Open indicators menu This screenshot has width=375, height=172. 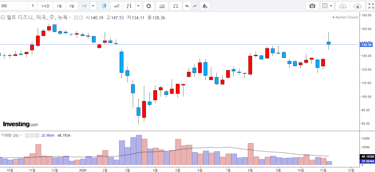coord(162,6)
